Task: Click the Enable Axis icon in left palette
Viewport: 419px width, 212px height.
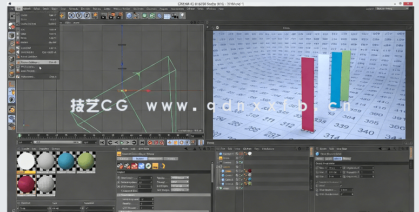Action: (11, 84)
